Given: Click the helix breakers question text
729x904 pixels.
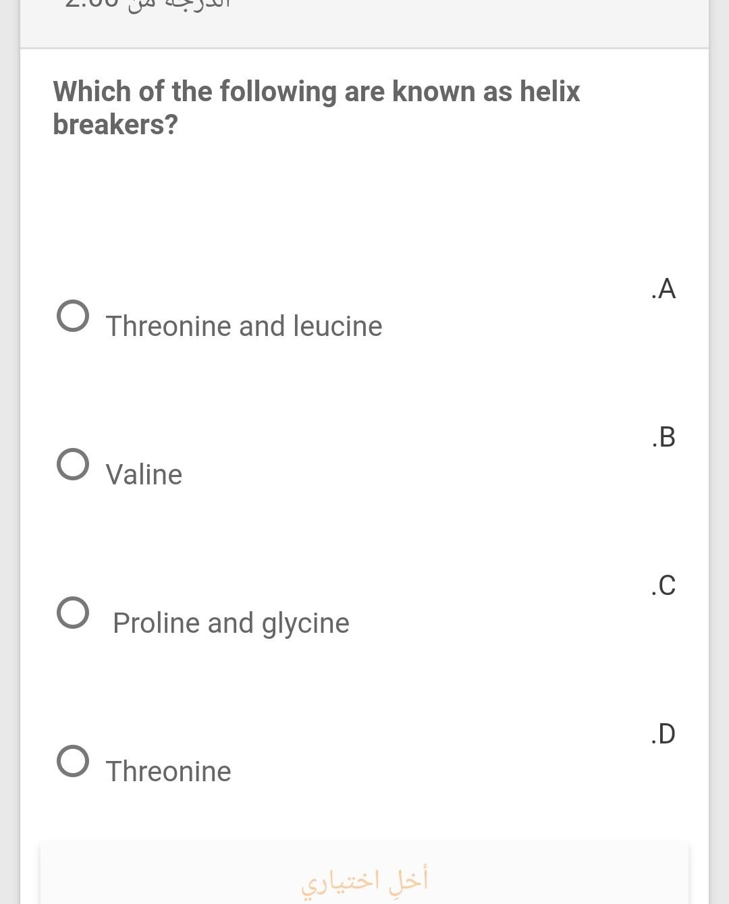Looking at the screenshot, I should 316,108.
